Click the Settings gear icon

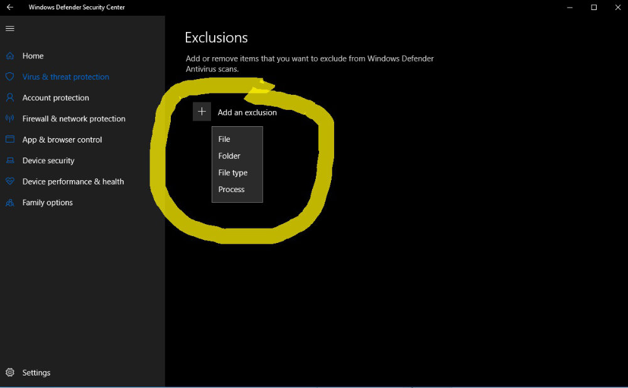[10, 372]
